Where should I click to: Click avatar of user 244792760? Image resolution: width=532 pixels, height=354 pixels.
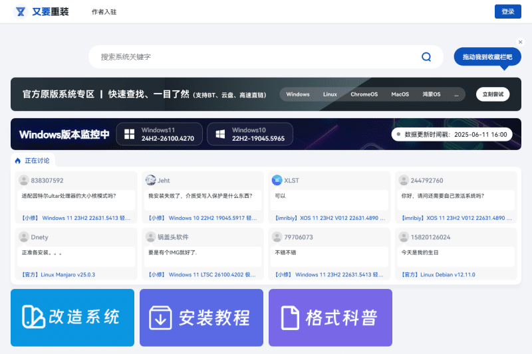click(404, 180)
